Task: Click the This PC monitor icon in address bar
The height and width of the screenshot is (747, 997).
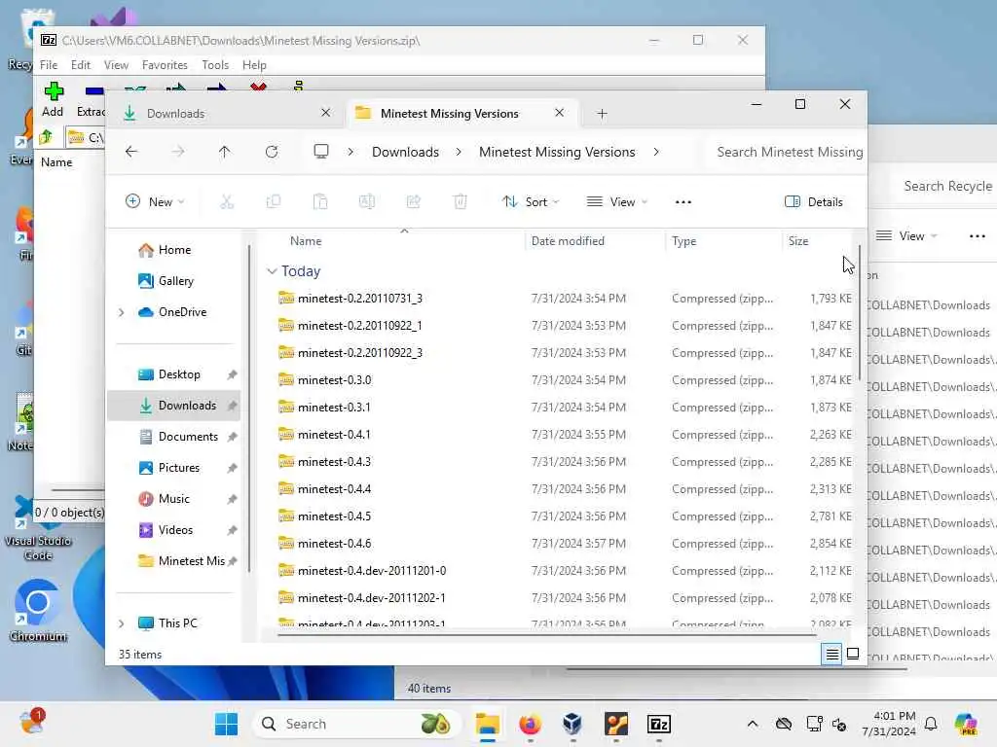Action: (321, 152)
